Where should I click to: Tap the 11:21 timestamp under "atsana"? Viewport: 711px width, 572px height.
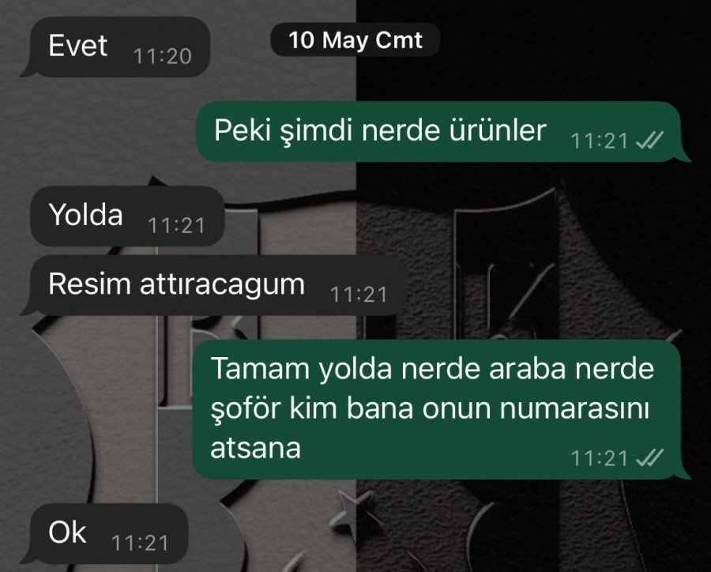[x=599, y=458]
